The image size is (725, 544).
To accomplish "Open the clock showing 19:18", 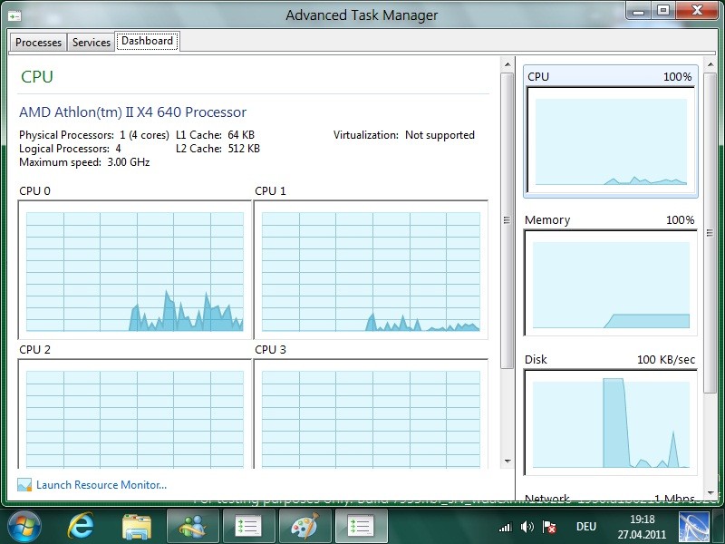I will pyautogui.click(x=642, y=527).
